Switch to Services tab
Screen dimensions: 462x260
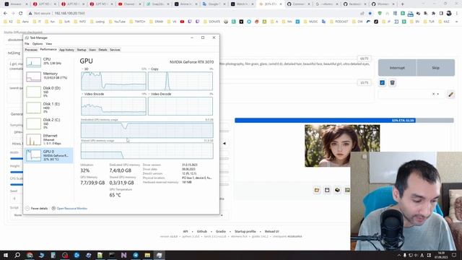pyautogui.click(x=115, y=50)
